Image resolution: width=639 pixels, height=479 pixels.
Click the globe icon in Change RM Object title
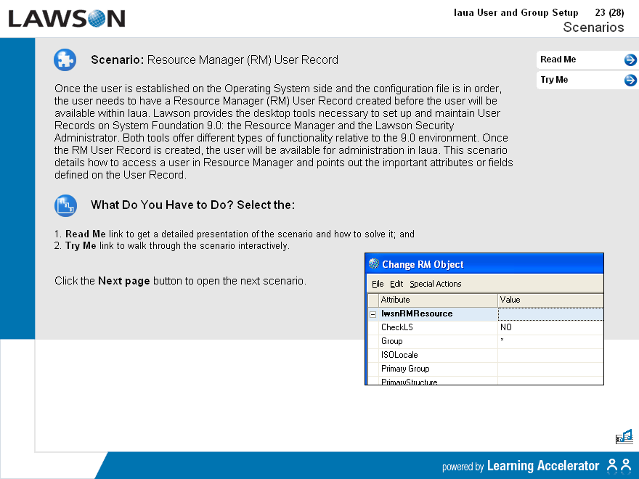374,264
